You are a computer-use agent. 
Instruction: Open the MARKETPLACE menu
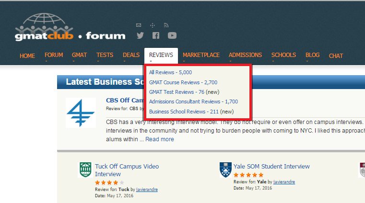201,55
